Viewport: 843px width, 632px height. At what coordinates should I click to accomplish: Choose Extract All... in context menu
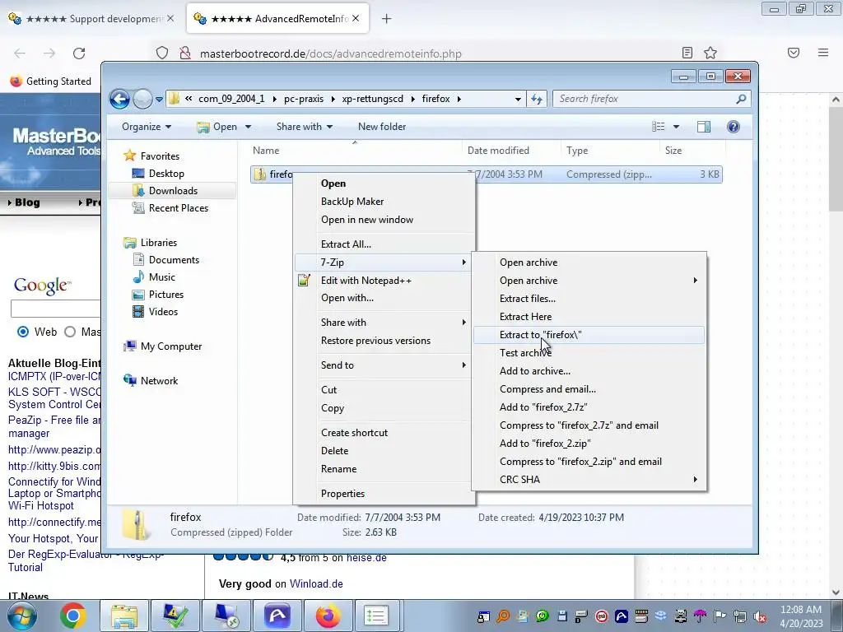tap(384, 244)
